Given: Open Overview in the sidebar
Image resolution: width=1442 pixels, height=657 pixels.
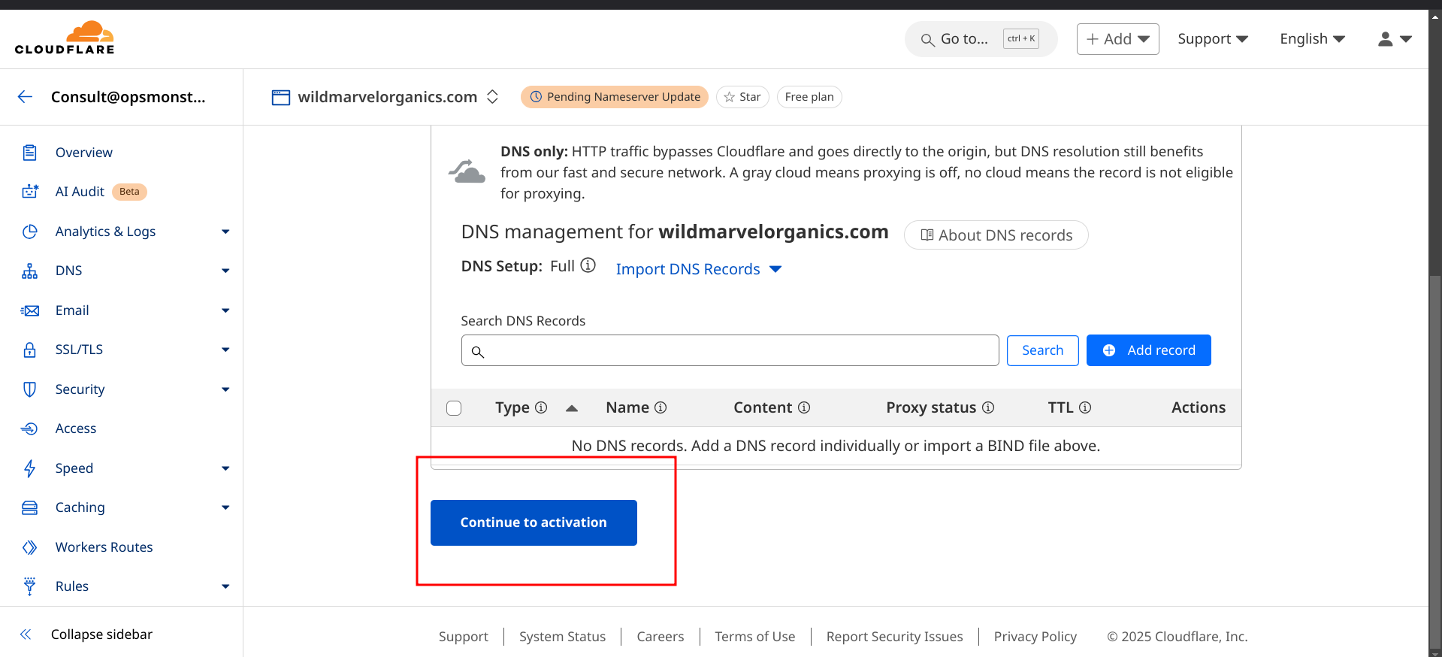Looking at the screenshot, I should [x=83, y=153].
